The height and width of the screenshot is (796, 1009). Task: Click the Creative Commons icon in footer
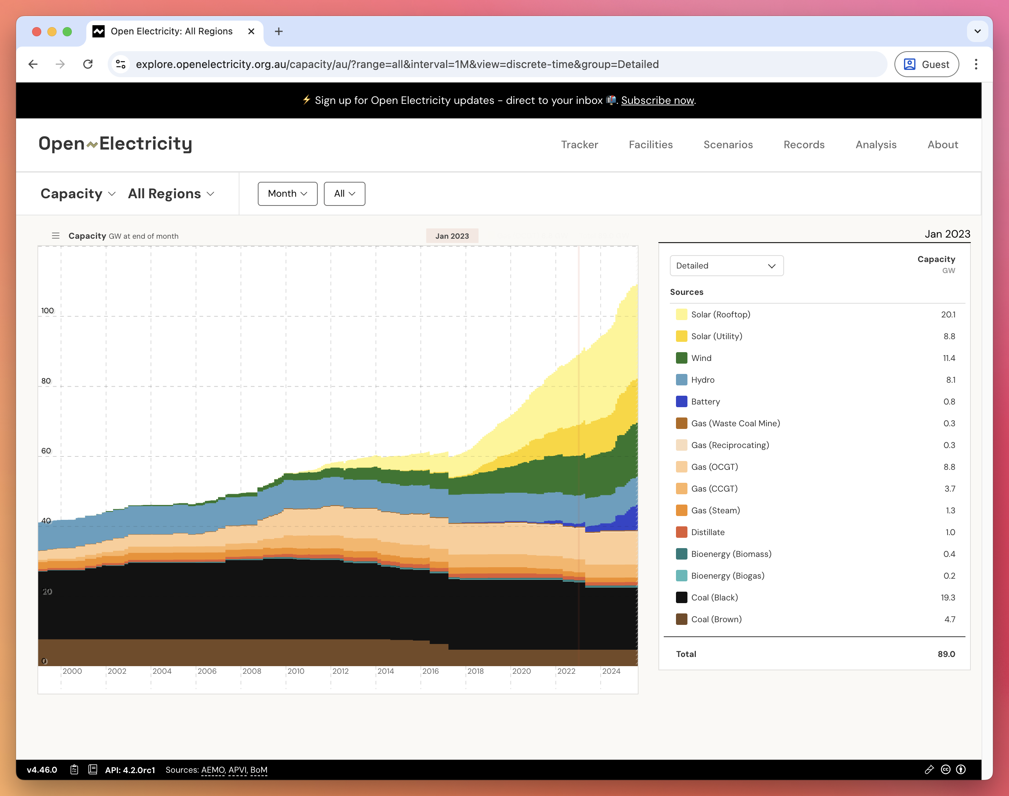945,769
